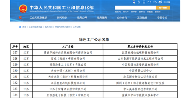Click the envelope mail icon
This screenshot has height=98, width=185.
[149, 2]
